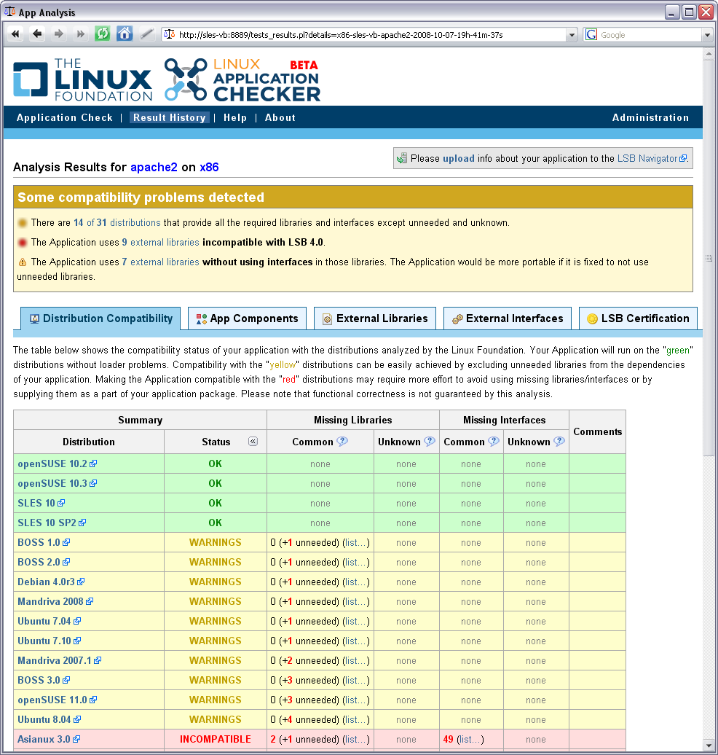The width and height of the screenshot is (718, 755).
Task: Click the fast-forward navigation button
Action: 80,34
